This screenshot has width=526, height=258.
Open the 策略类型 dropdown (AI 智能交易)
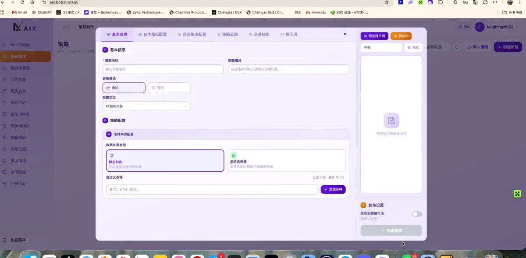(146, 106)
